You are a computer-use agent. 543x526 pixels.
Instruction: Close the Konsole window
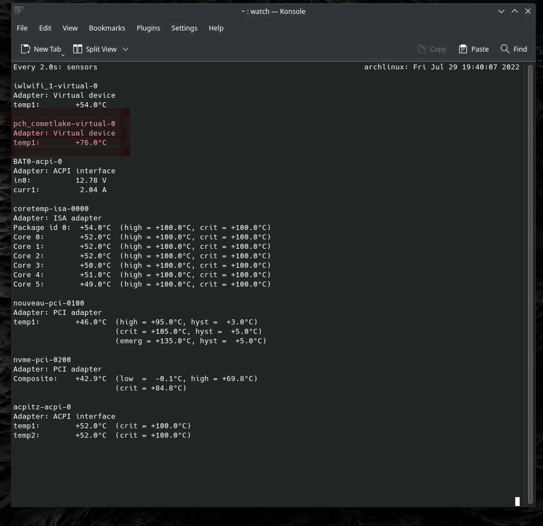click(528, 11)
